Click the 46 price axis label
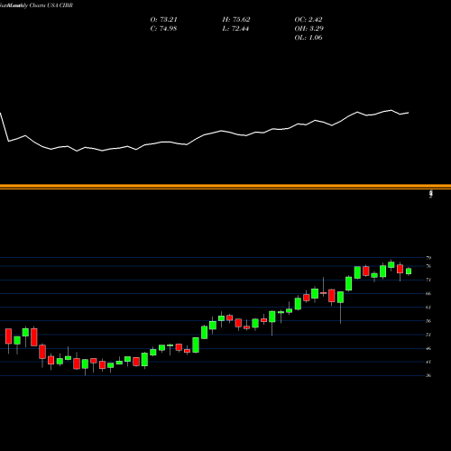Viewport: 451px width, 451px height. pyautogui.click(x=428, y=349)
